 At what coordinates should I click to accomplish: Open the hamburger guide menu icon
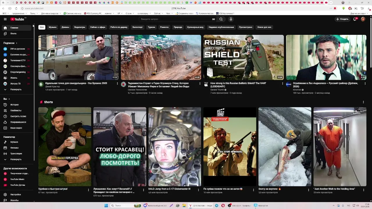pyautogui.click(x=5, y=19)
